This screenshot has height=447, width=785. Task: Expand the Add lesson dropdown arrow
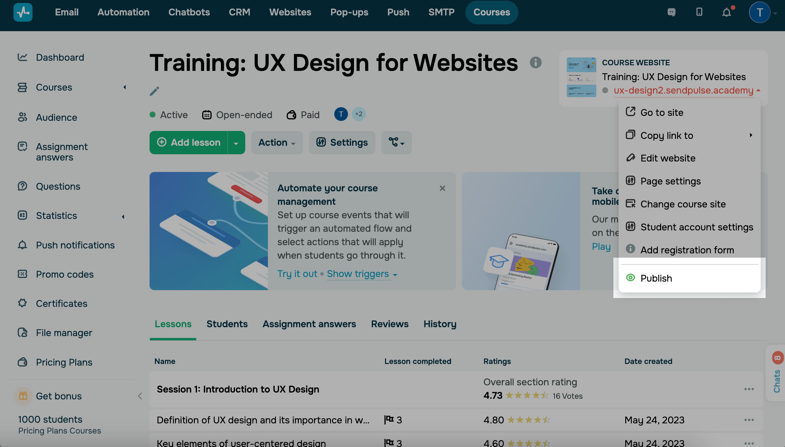236,143
